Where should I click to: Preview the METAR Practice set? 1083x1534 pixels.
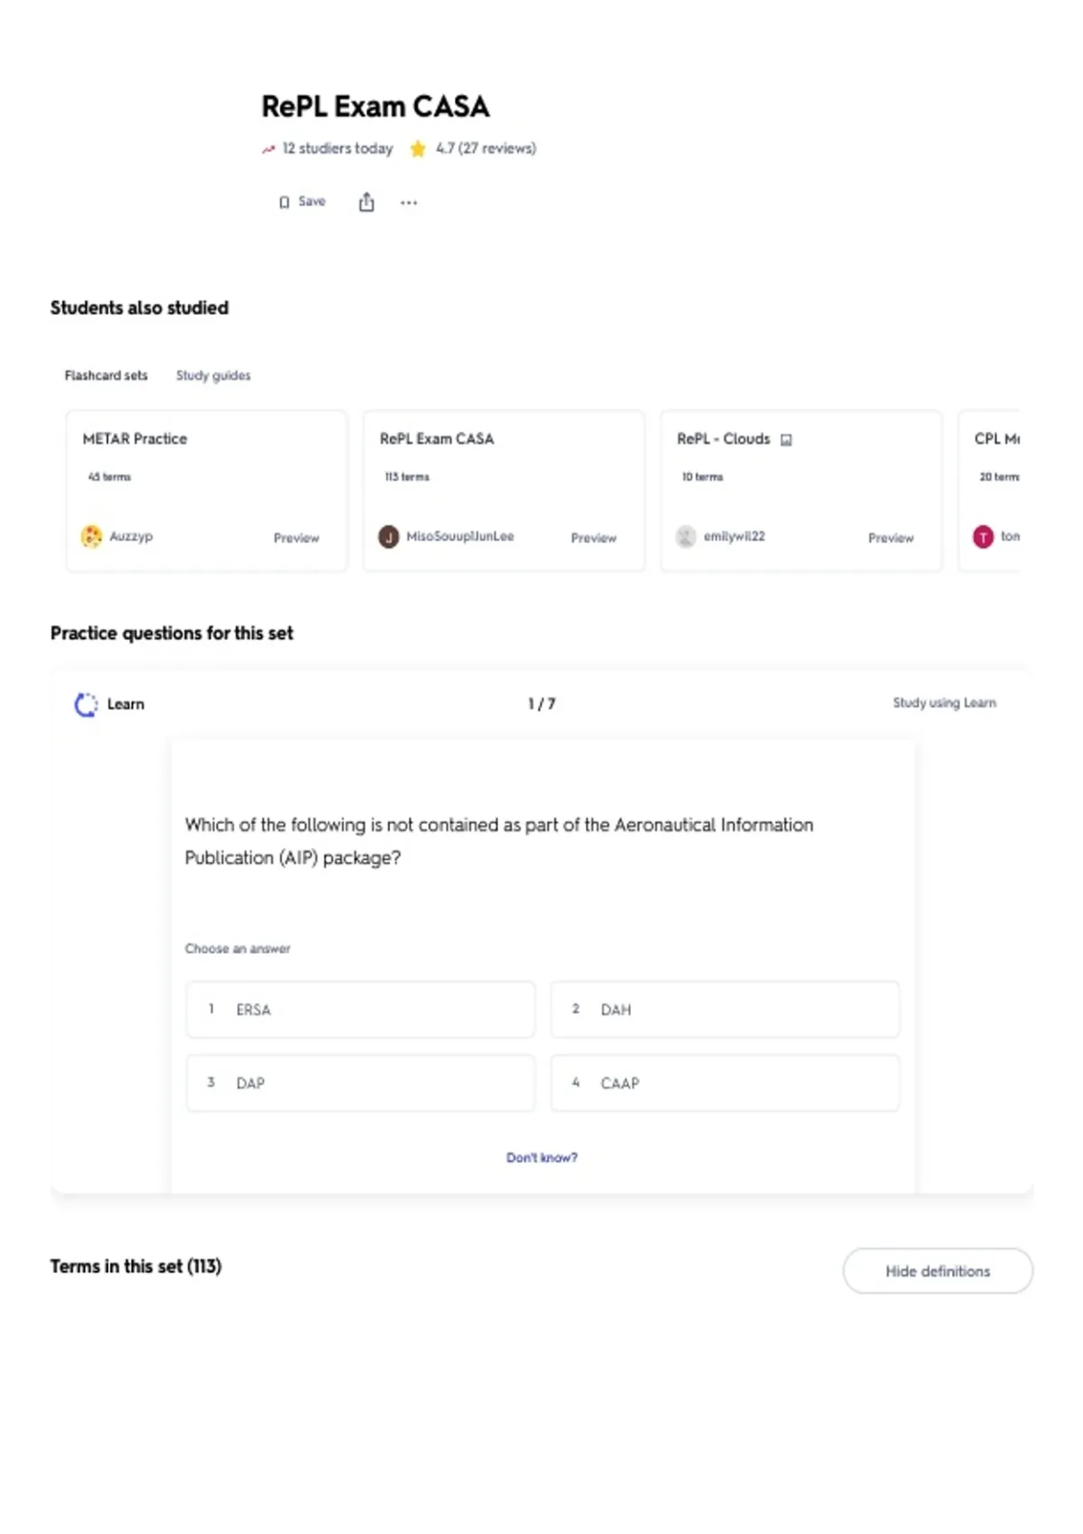pyautogui.click(x=296, y=538)
